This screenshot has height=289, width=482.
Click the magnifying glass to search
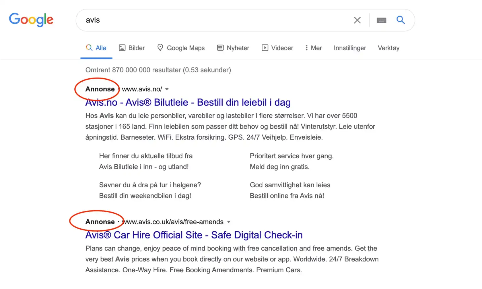point(401,20)
